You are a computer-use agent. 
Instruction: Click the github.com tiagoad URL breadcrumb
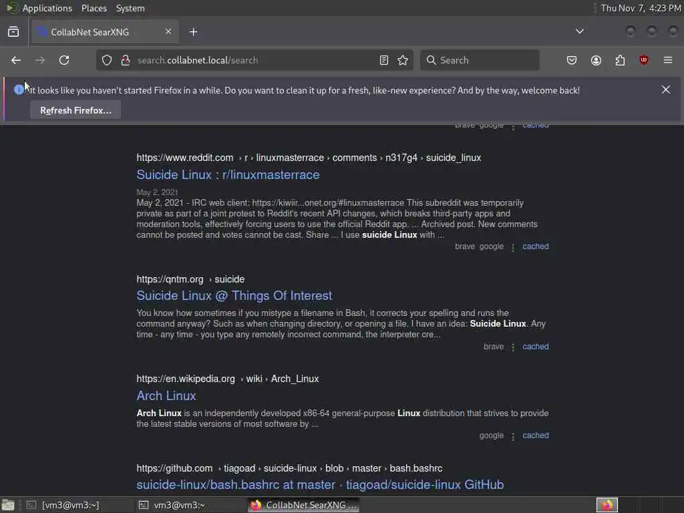289,468
